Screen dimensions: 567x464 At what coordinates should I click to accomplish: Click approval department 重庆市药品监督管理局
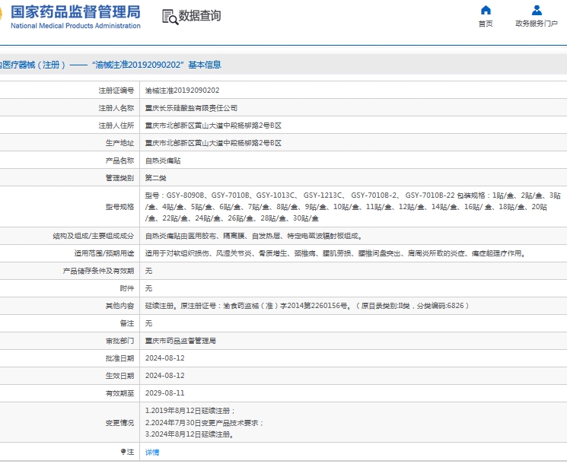tap(180, 341)
